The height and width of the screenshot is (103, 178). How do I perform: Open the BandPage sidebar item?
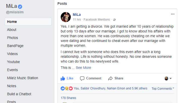[15, 46]
